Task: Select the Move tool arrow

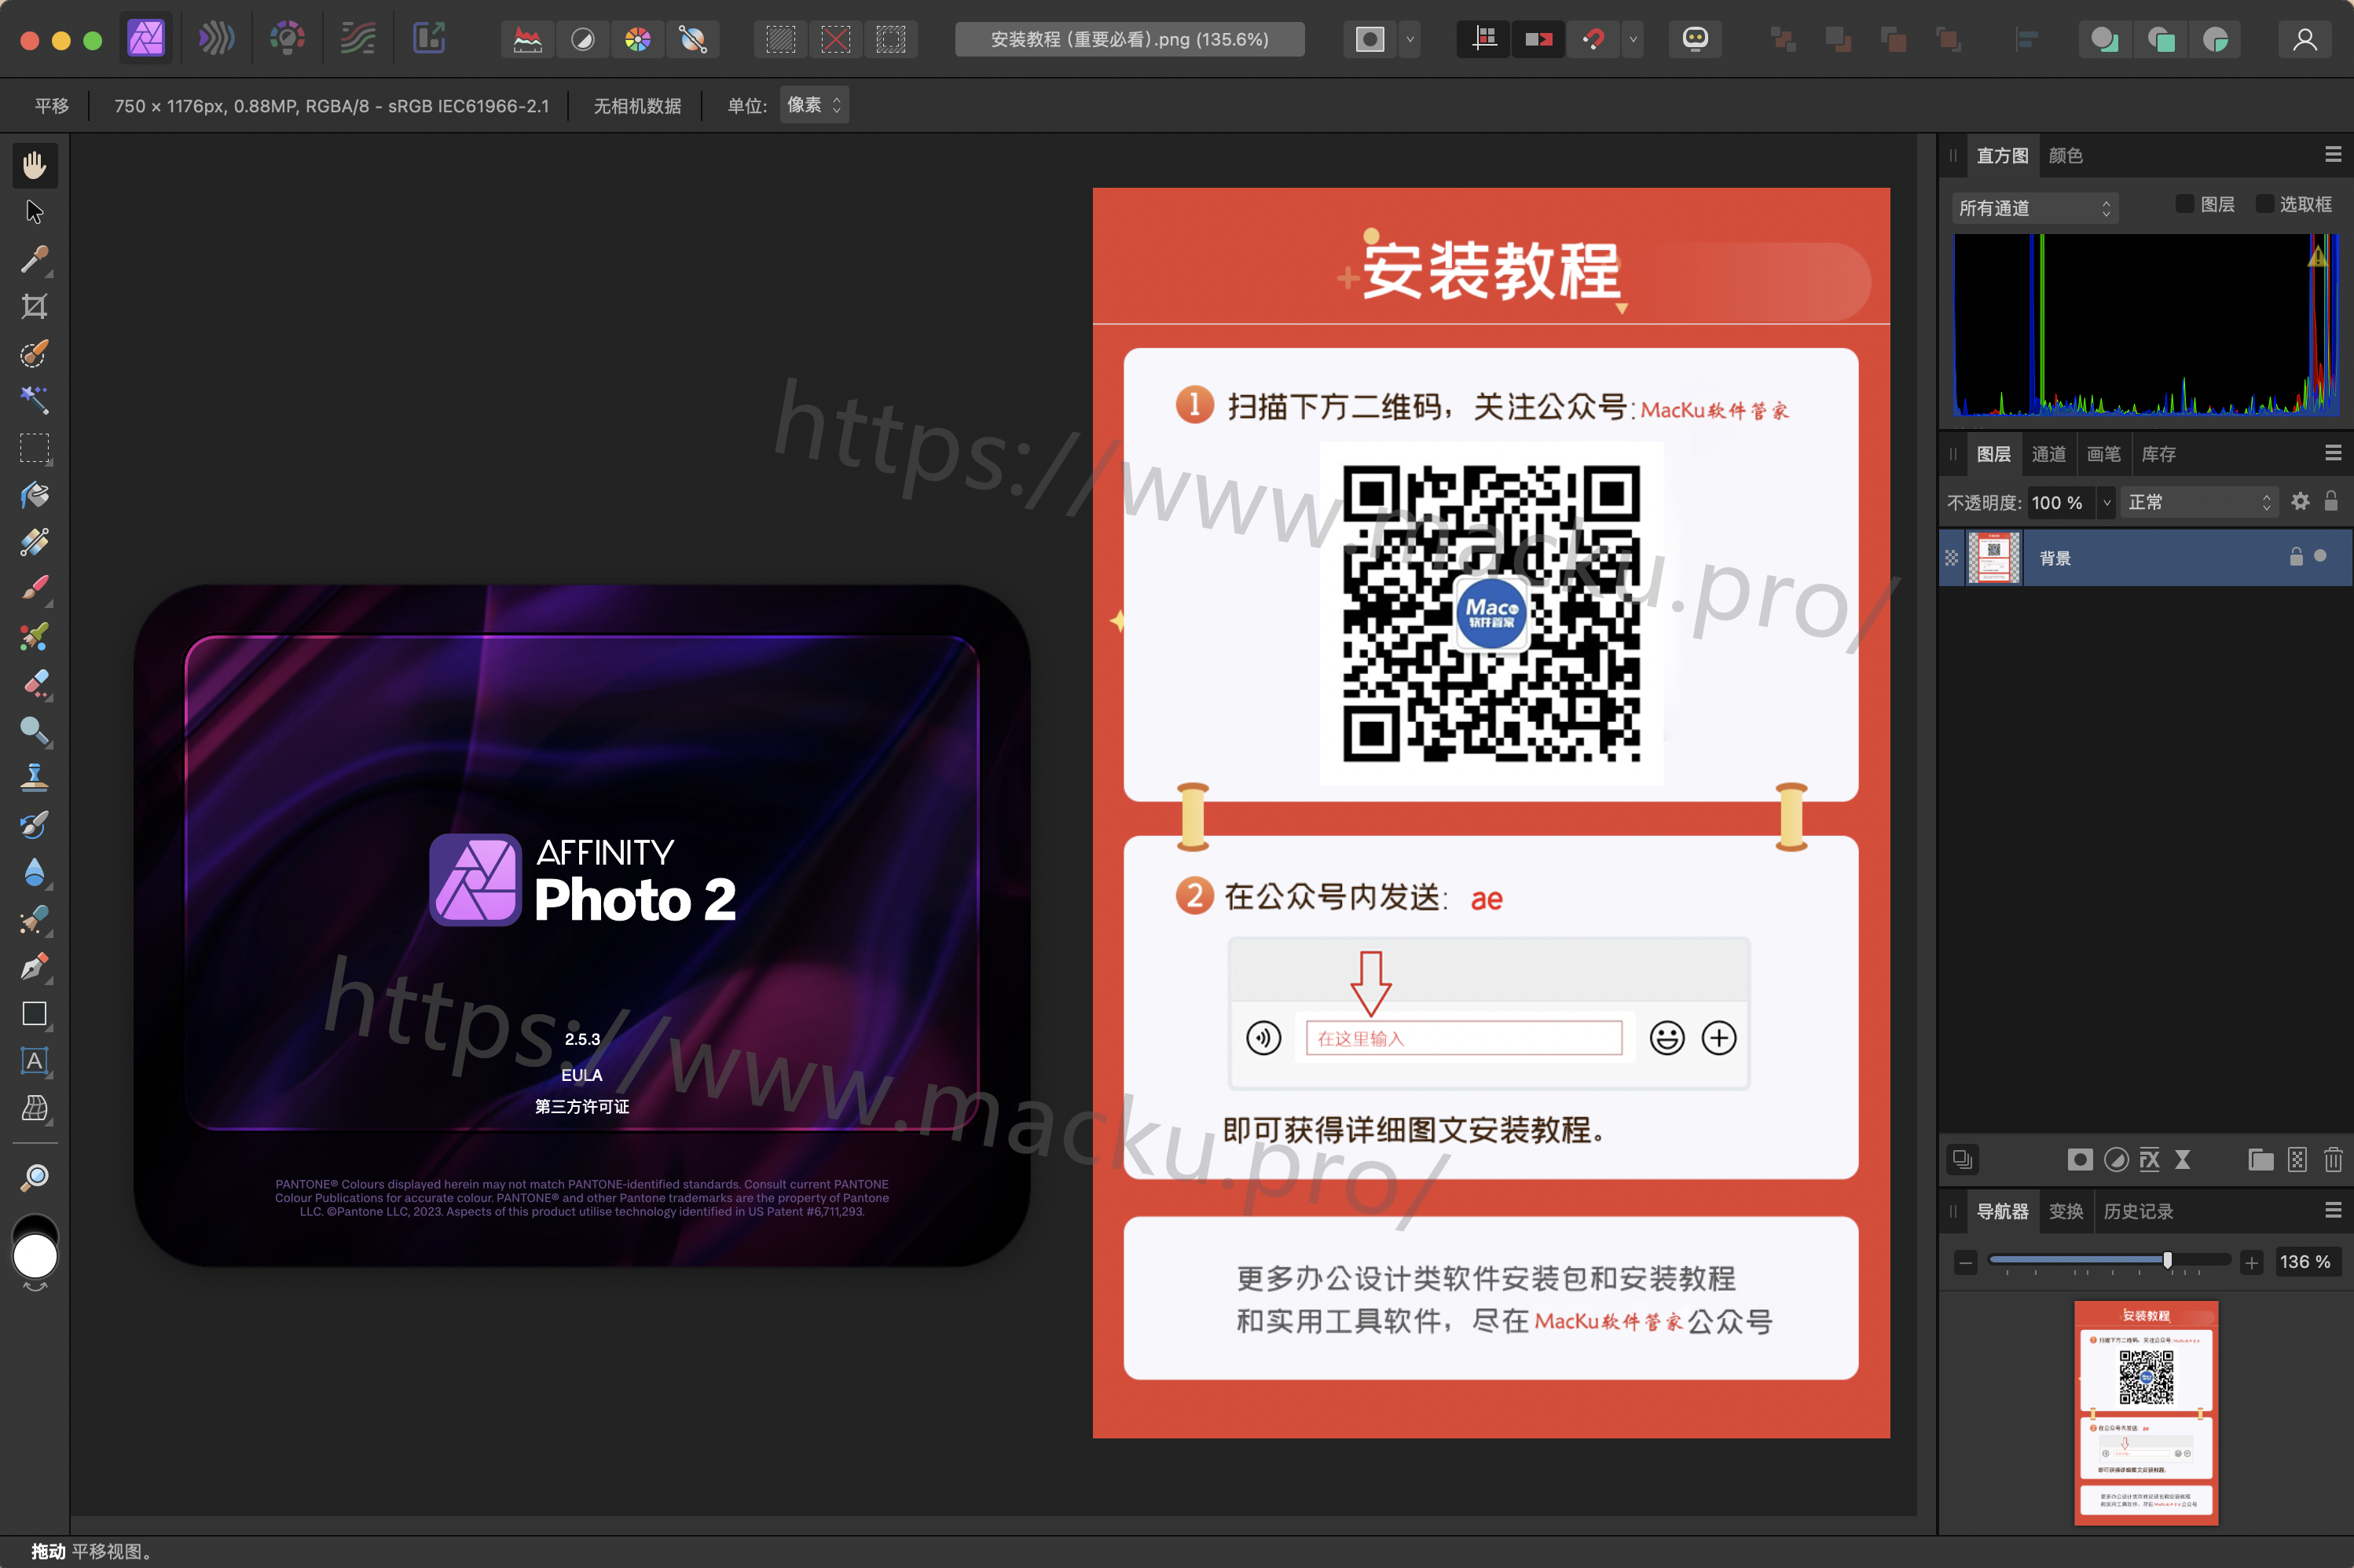Action: click(35, 212)
